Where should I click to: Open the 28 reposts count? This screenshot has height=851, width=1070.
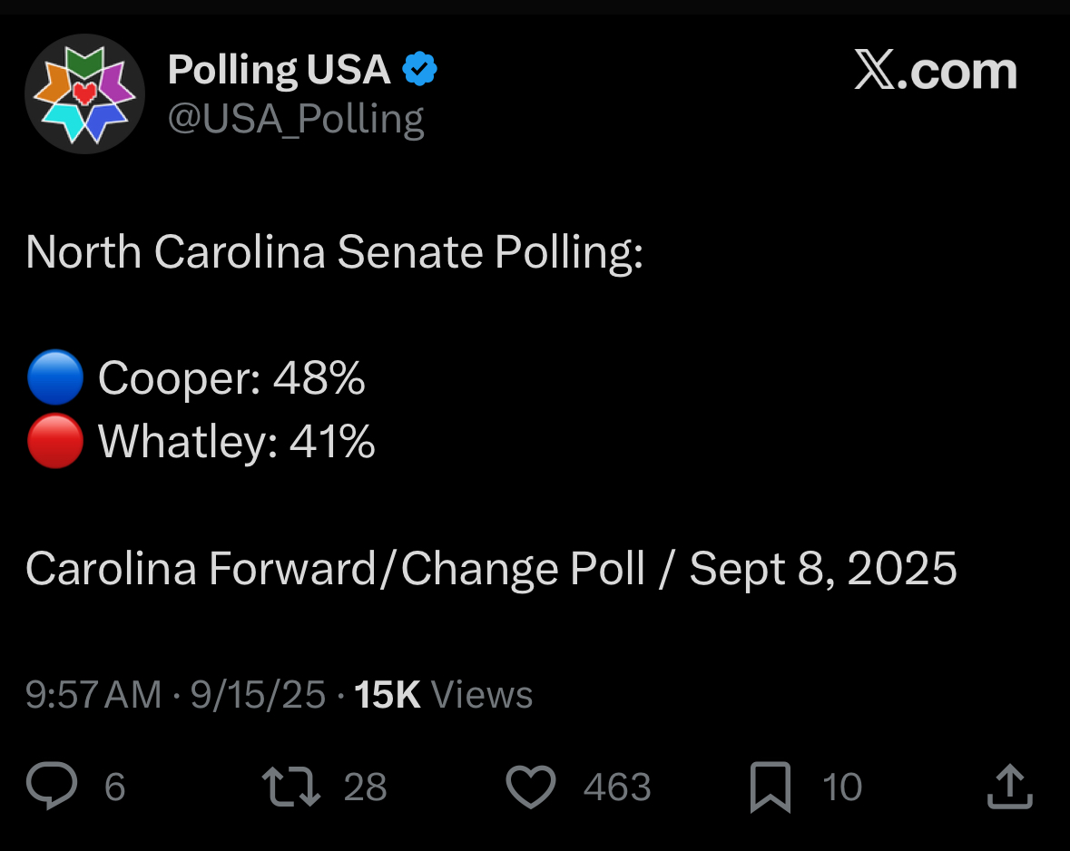click(365, 787)
